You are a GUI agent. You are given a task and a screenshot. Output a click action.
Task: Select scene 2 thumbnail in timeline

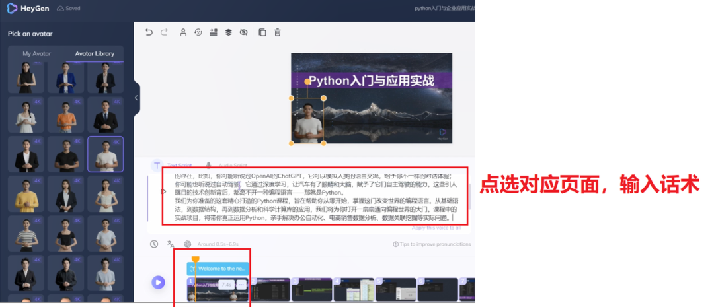[x=271, y=289]
